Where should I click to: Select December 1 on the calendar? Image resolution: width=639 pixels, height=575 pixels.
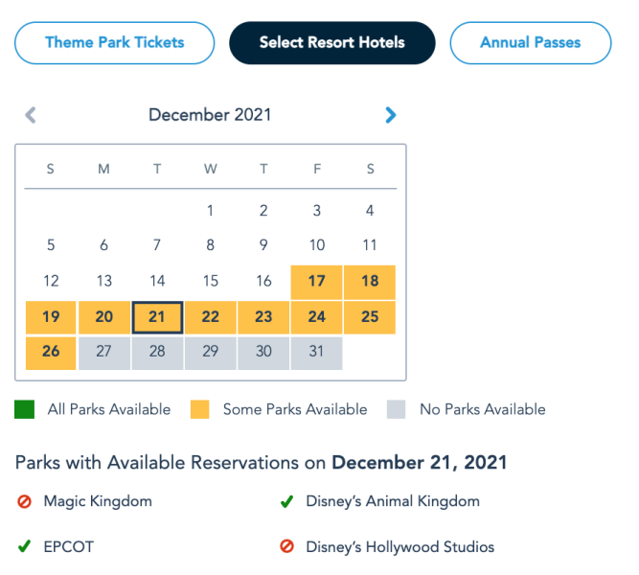tap(211, 211)
